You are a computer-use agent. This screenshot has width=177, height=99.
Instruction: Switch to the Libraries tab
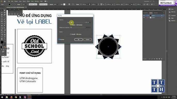pyautogui.click(x=156, y=13)
